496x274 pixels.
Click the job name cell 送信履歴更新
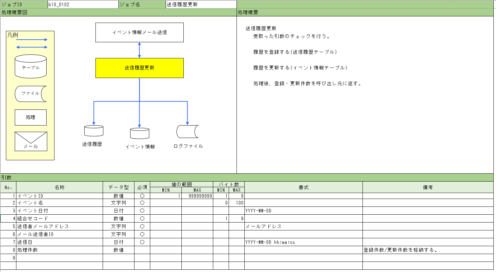201,5
